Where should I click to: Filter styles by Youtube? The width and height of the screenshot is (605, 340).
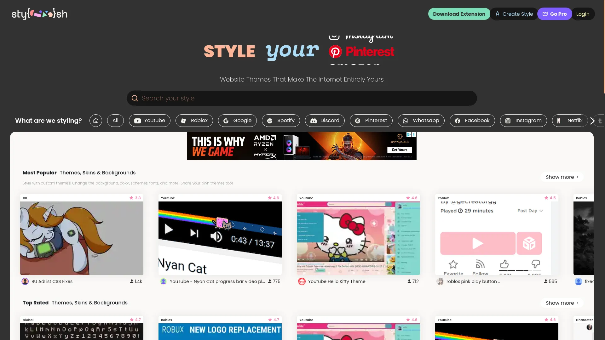[150, 121]
